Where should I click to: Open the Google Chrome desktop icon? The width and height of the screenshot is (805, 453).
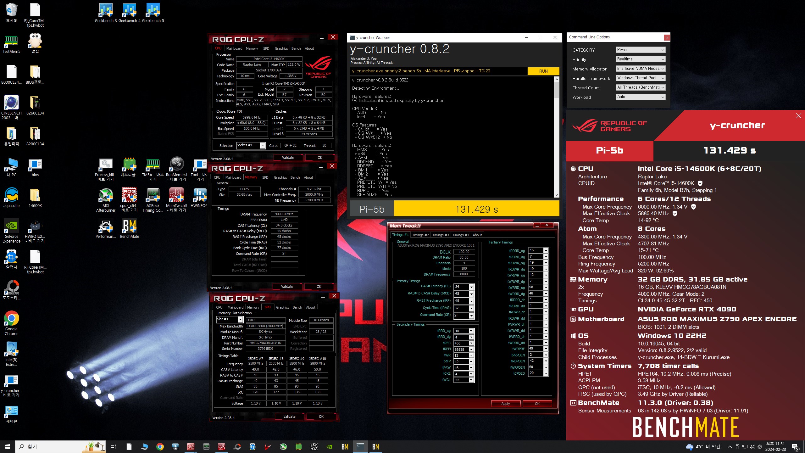(x=11, y=323)
